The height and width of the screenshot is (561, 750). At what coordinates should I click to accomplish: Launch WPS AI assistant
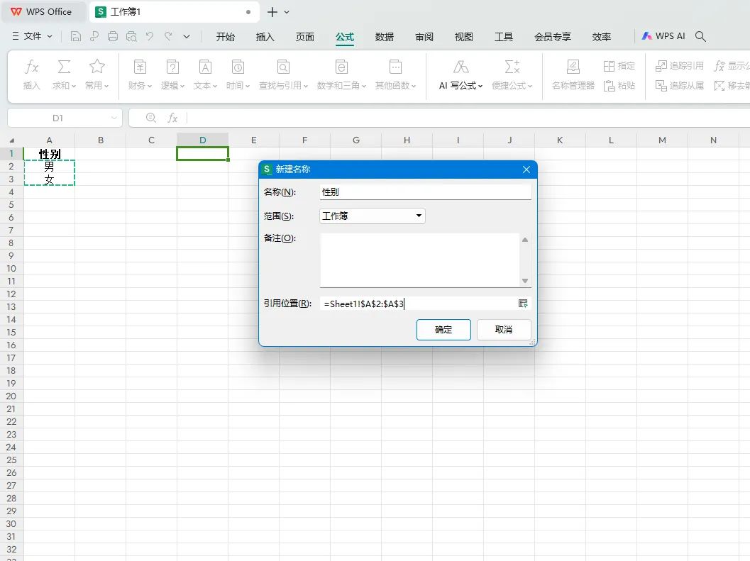pyautogui.click(x=663, y=36)
